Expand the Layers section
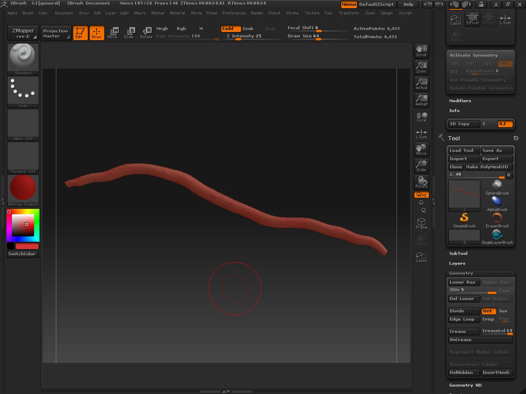The height and width of the screenshot is (394, 526). [x=457, y=263]
